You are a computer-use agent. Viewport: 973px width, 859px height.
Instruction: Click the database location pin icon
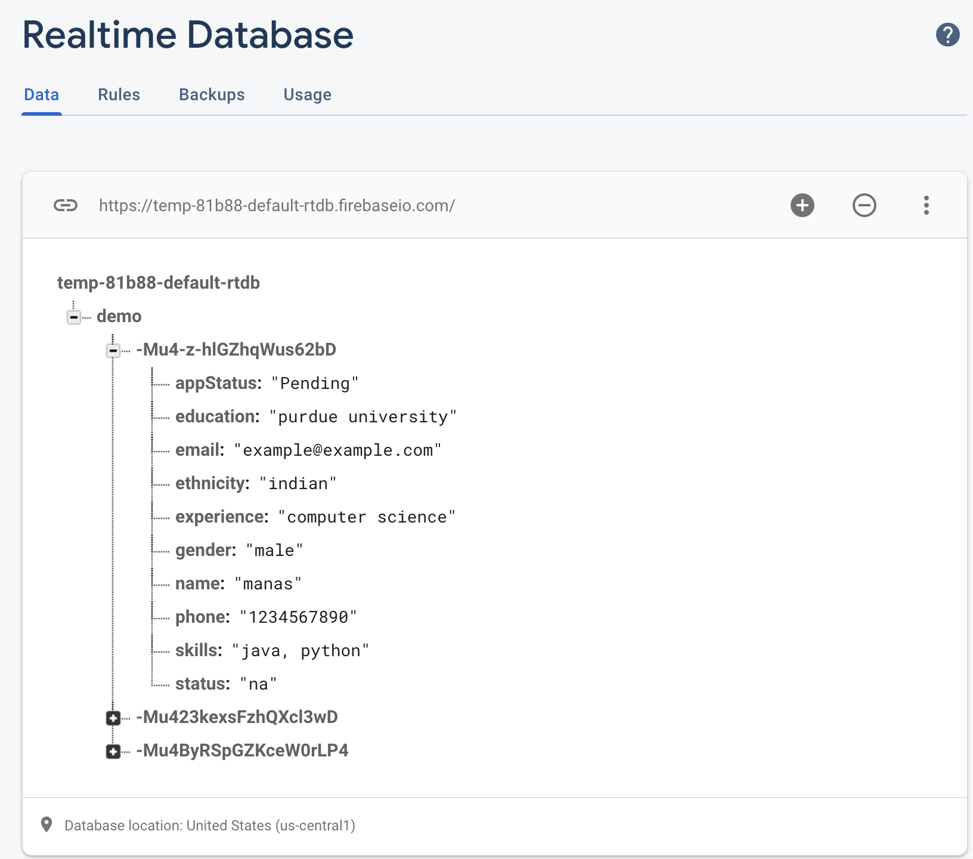(x=47, y=825)
